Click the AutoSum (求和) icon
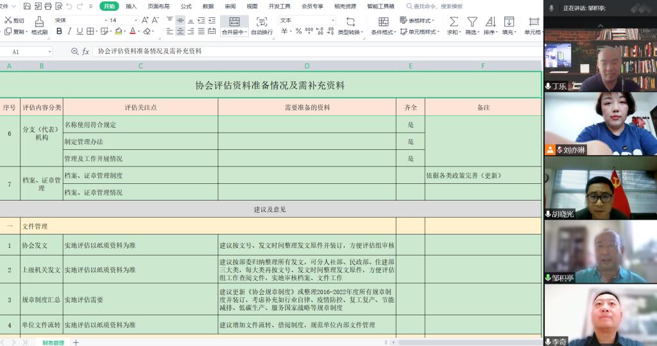 click(453, 22)
